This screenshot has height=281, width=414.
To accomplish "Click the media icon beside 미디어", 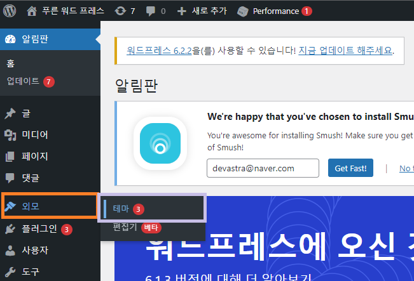I will pos(10,135).
